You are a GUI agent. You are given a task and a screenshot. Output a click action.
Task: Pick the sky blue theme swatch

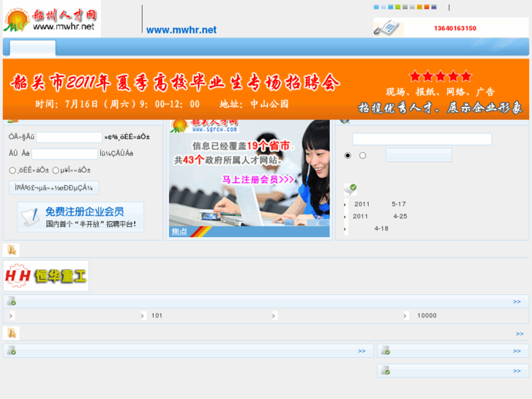(376, 7)
